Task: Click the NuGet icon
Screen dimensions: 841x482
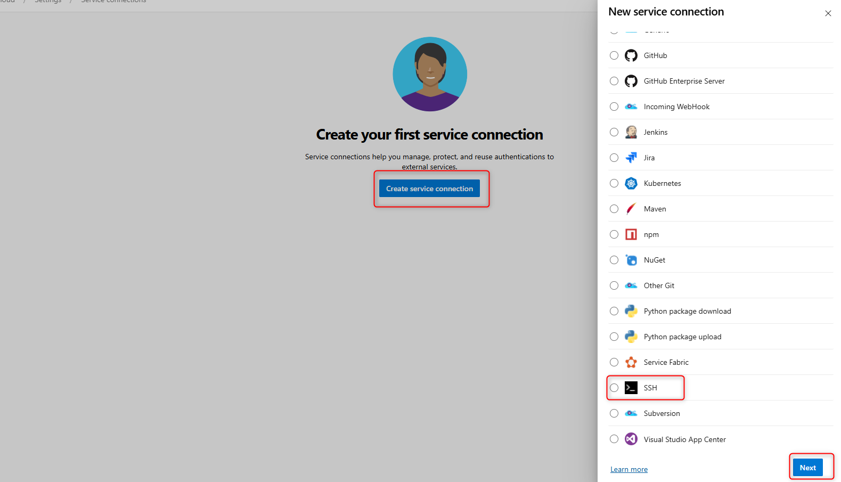Action: point(631,260)
